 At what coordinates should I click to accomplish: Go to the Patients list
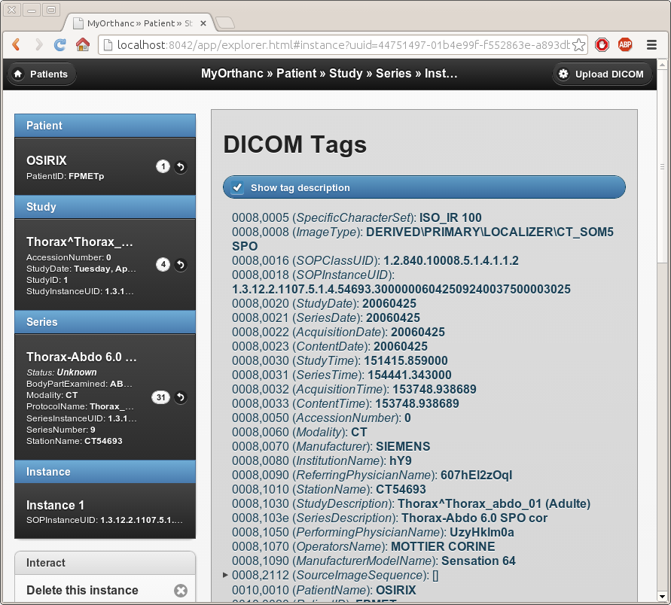point(41,74)
